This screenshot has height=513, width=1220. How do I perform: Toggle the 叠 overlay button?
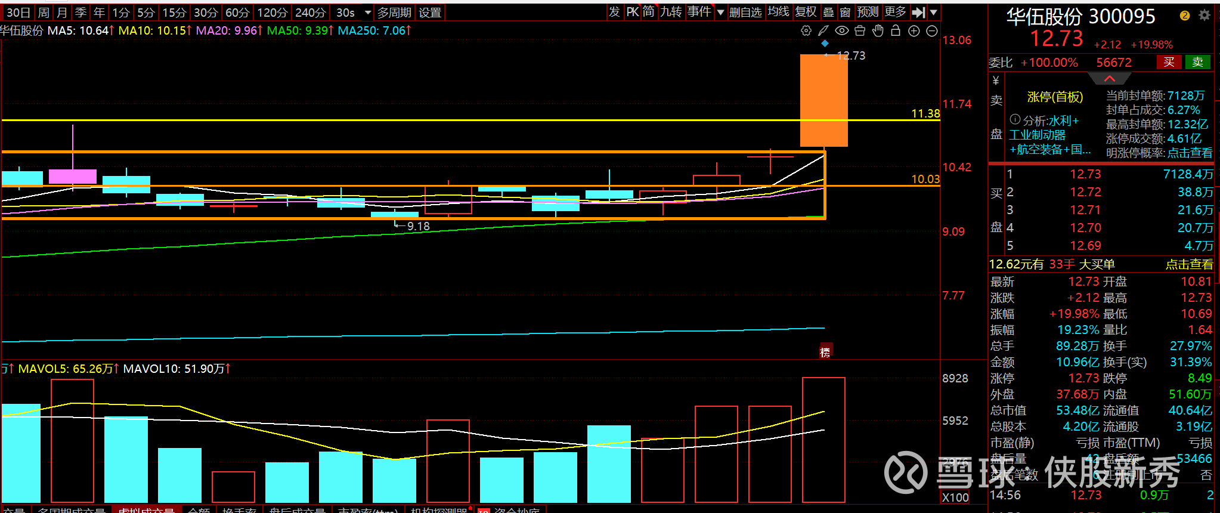tap(828, 12)
